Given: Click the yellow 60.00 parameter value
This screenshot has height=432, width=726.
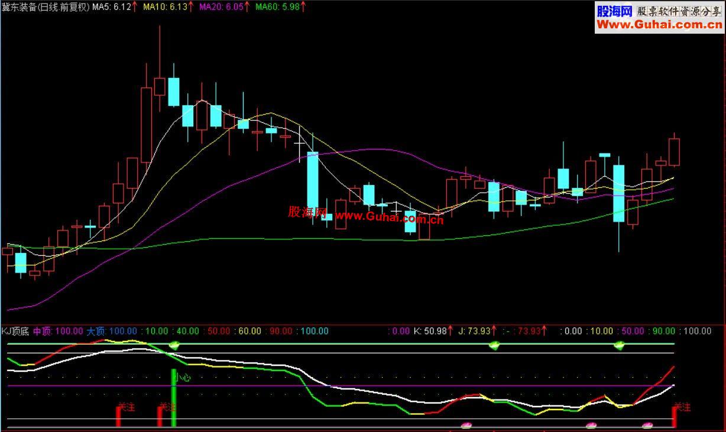Looking at the screenshot, I should (249, 331).
